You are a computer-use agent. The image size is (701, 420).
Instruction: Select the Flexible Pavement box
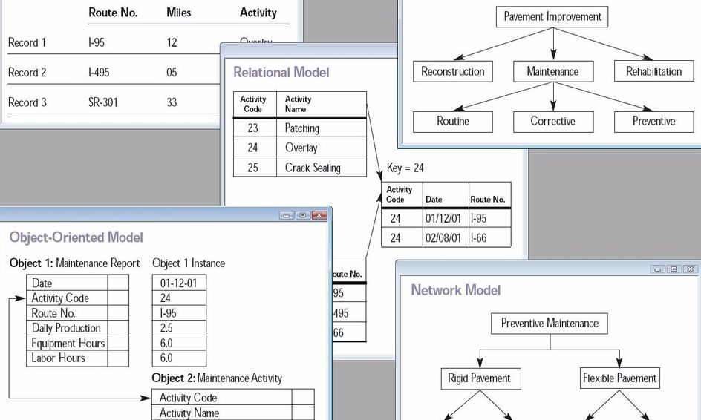[x=619, y=378]
